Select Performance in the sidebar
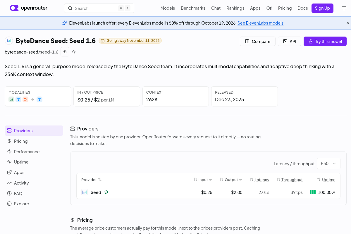The image size is (351, 234). (x=34, y=152)
